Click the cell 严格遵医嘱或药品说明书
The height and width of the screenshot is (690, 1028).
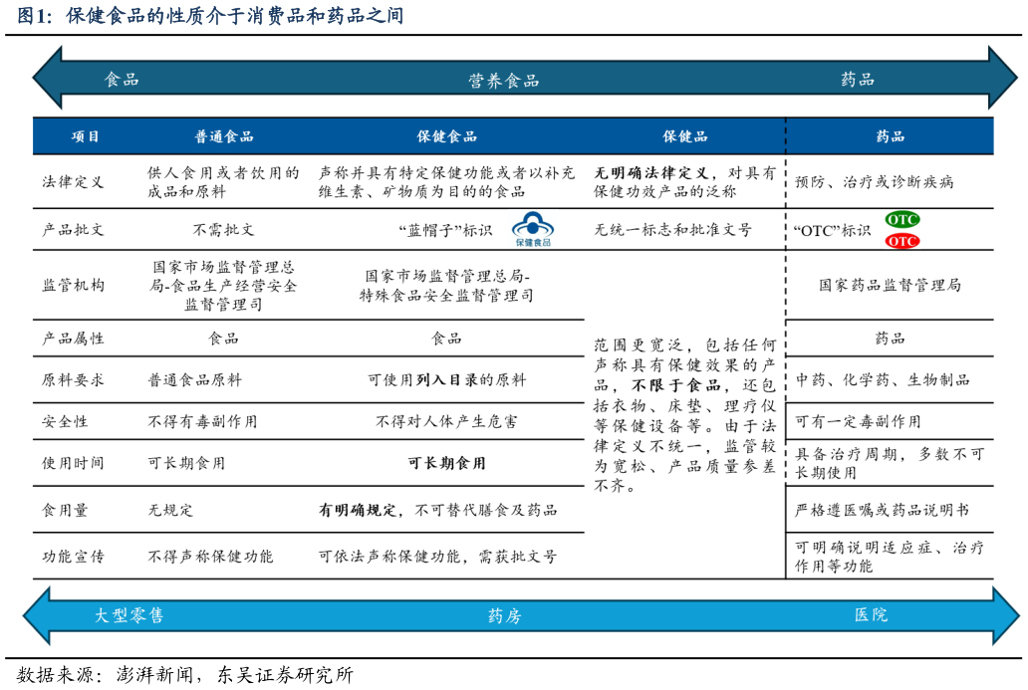[x=882, y=510]
